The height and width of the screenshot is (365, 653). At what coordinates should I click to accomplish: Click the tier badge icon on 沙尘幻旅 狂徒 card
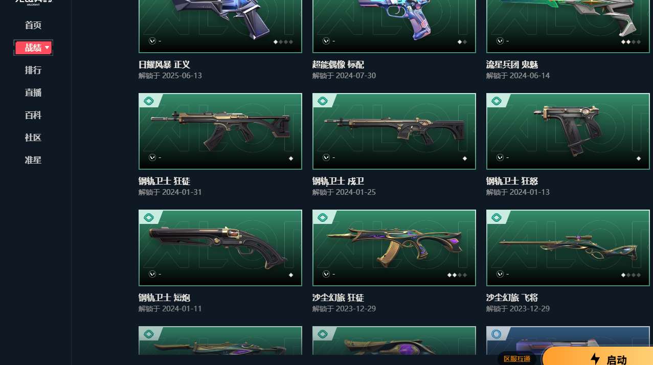[322, 218]
